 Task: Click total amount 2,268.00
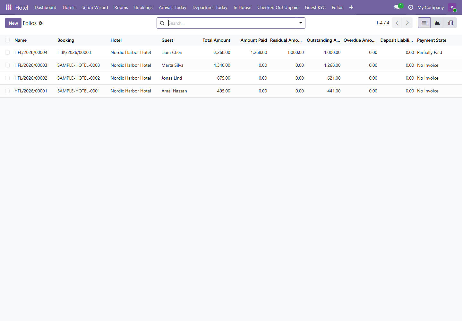tap(222, 52)
